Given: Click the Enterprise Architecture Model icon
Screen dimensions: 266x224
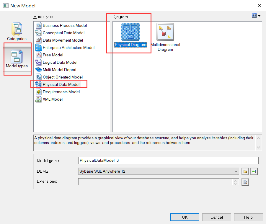Looking at the screenshot, I should 38,48.
